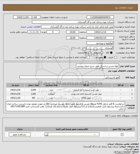Image resolution: width=140 pixels, height=154 pixels.
Task: Click the delivery province field کهگیلویه و بویراحمد
Action: point(100,43)
